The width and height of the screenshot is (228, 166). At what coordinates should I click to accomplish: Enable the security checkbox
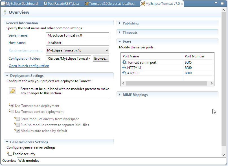[10, 154]
